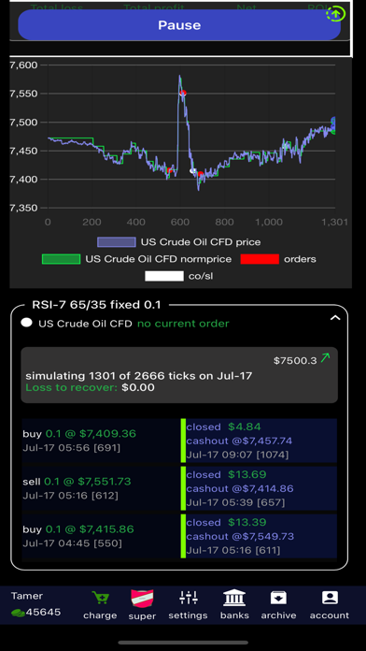Select the simulating 1301 of 2666 ticks text
Screen dimensions: 366x651
139,376
